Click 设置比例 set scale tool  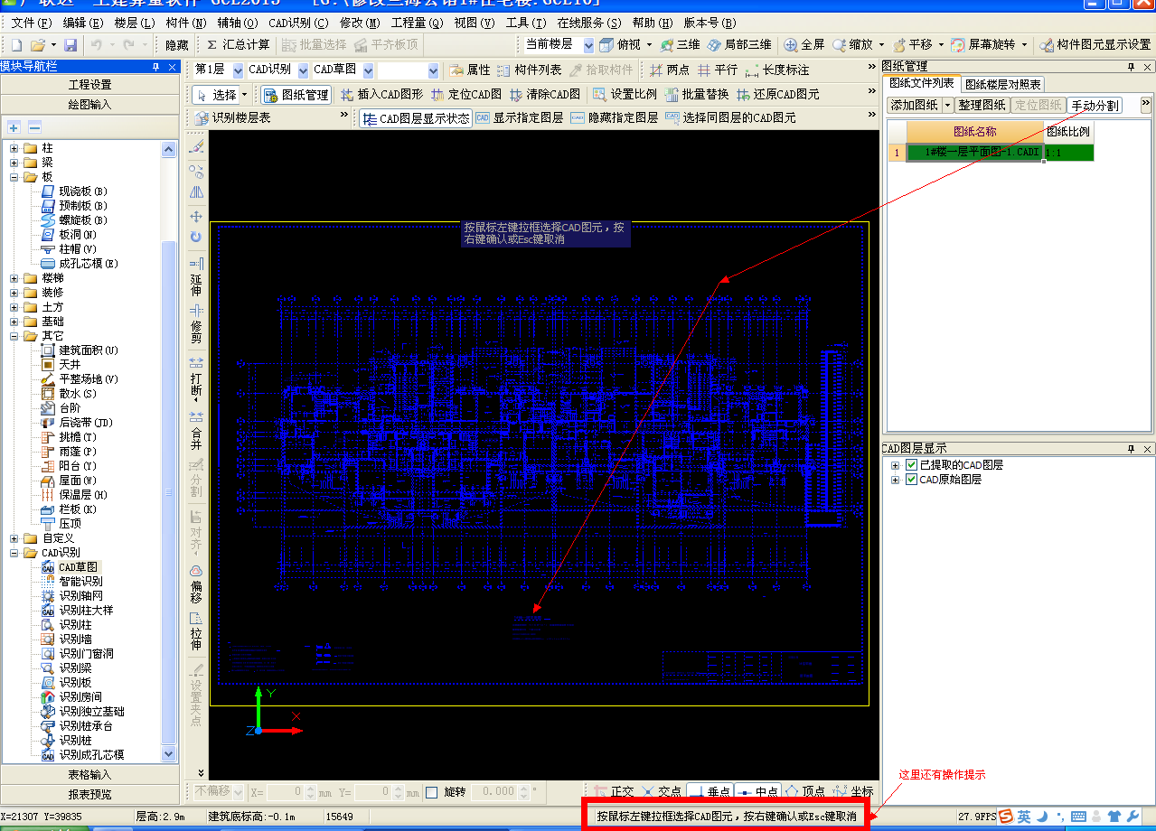pyautogui.click(x=625, y=94)
